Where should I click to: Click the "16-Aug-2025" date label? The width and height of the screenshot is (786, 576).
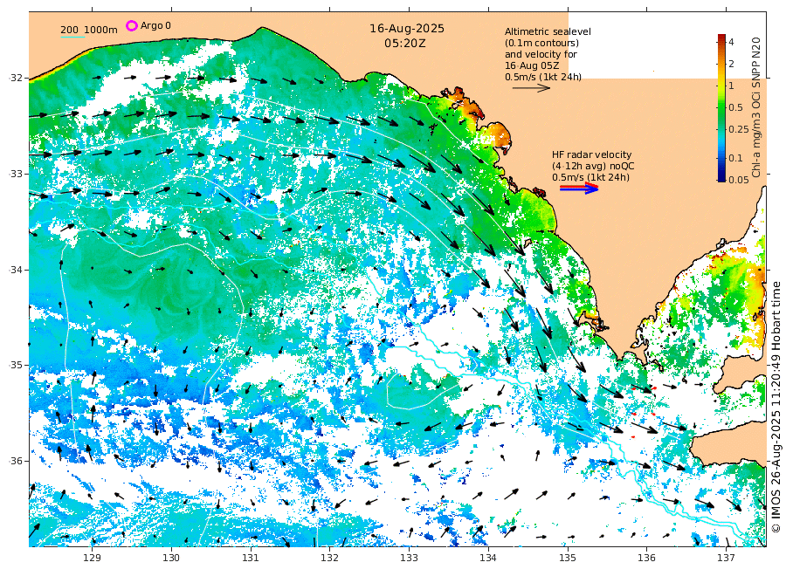[407, 29]
